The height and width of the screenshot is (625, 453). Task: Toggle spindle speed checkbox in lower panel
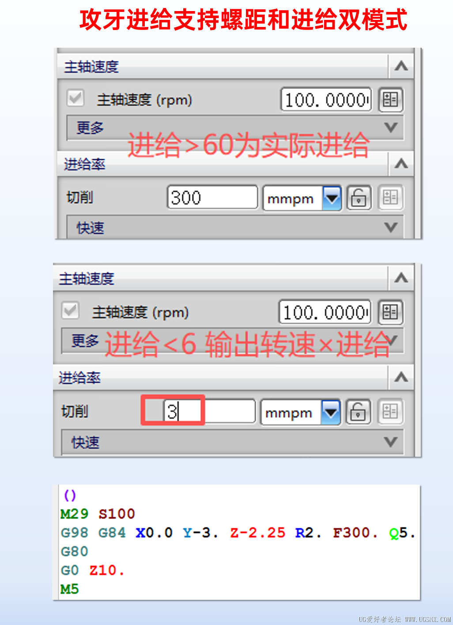[x=70, y=311]
